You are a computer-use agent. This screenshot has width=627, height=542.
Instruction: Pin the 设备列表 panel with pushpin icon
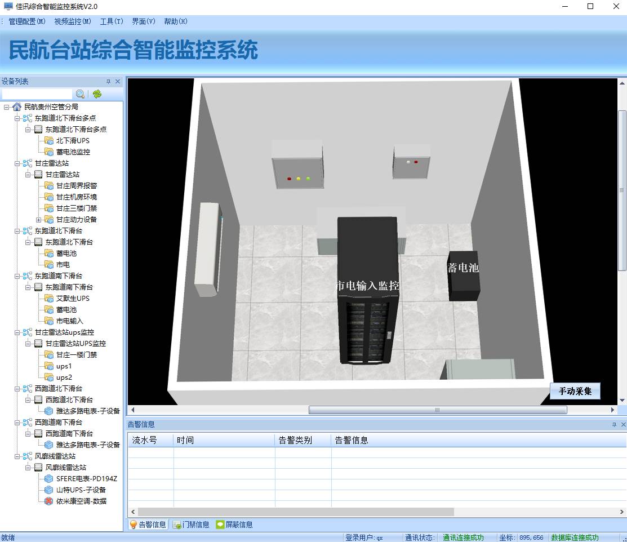[109, 82]
